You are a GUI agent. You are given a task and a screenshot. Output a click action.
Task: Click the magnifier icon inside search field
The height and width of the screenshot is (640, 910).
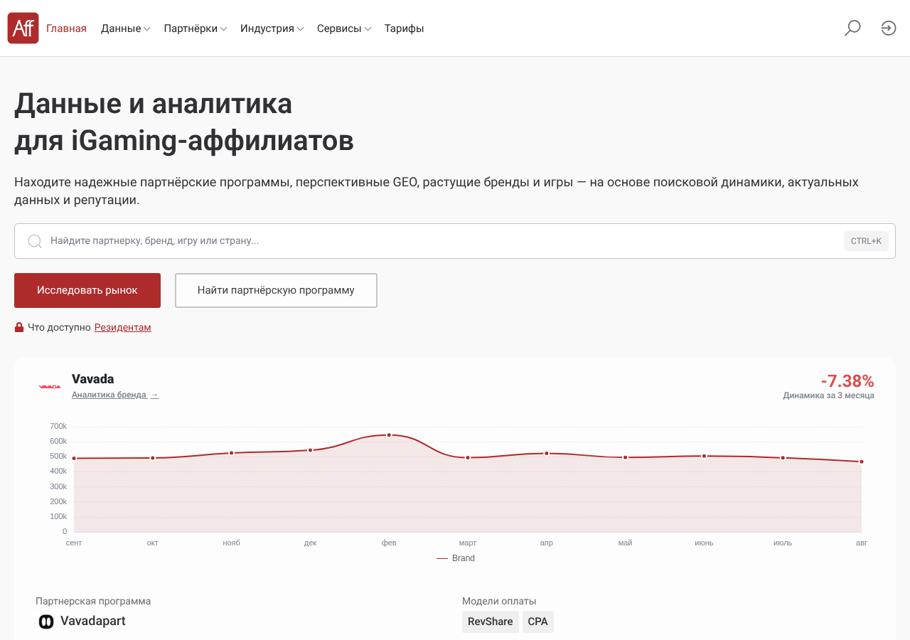[35, 241]
